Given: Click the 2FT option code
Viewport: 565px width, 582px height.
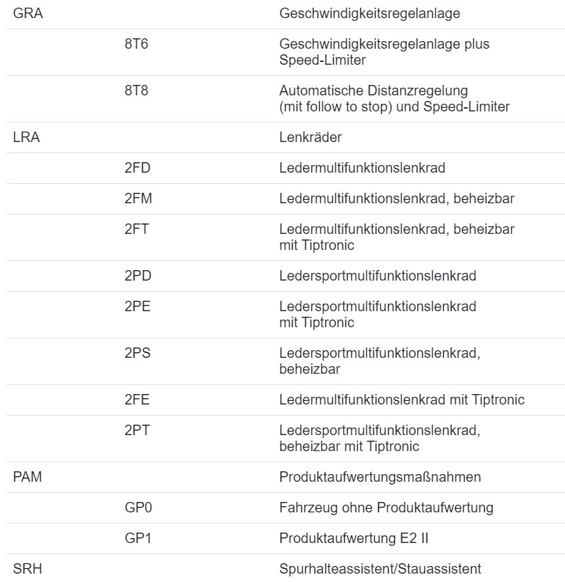Looking at the screenshot, I should (137, 230).
